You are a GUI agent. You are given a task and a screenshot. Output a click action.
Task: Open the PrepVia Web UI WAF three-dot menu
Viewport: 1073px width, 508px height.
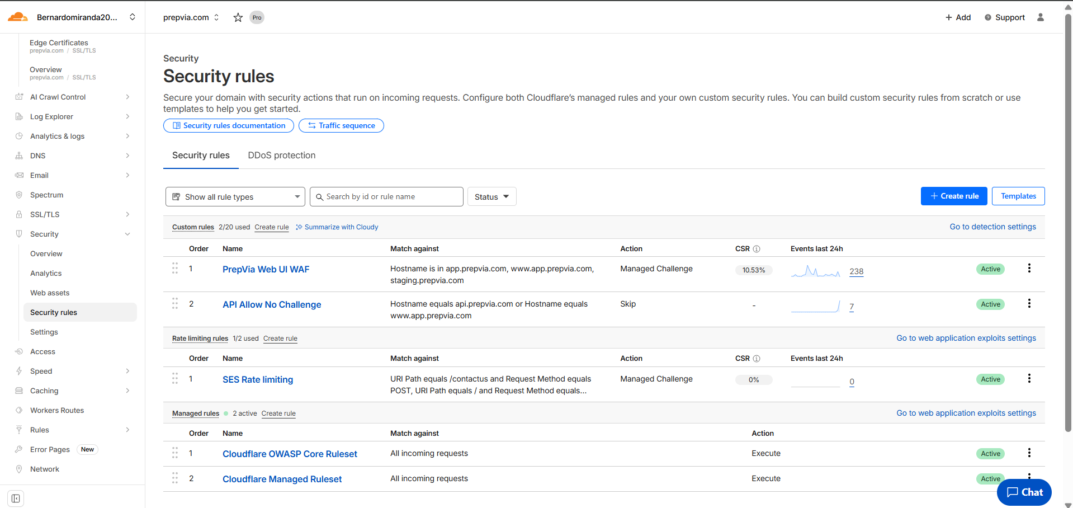click(1029, 269)
